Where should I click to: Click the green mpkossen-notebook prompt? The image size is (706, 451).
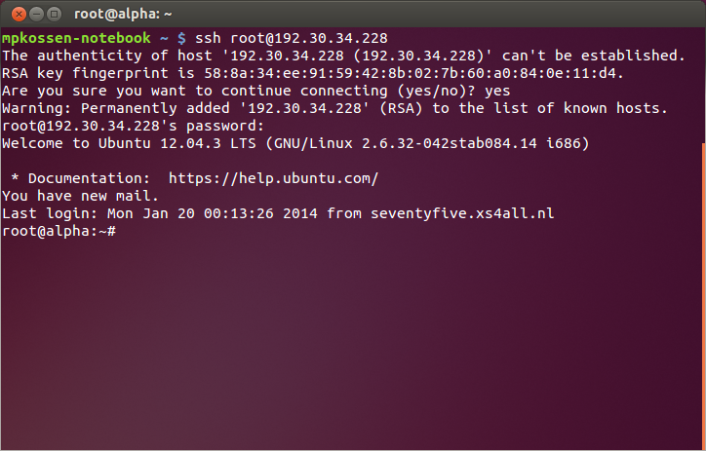(76, 38)
